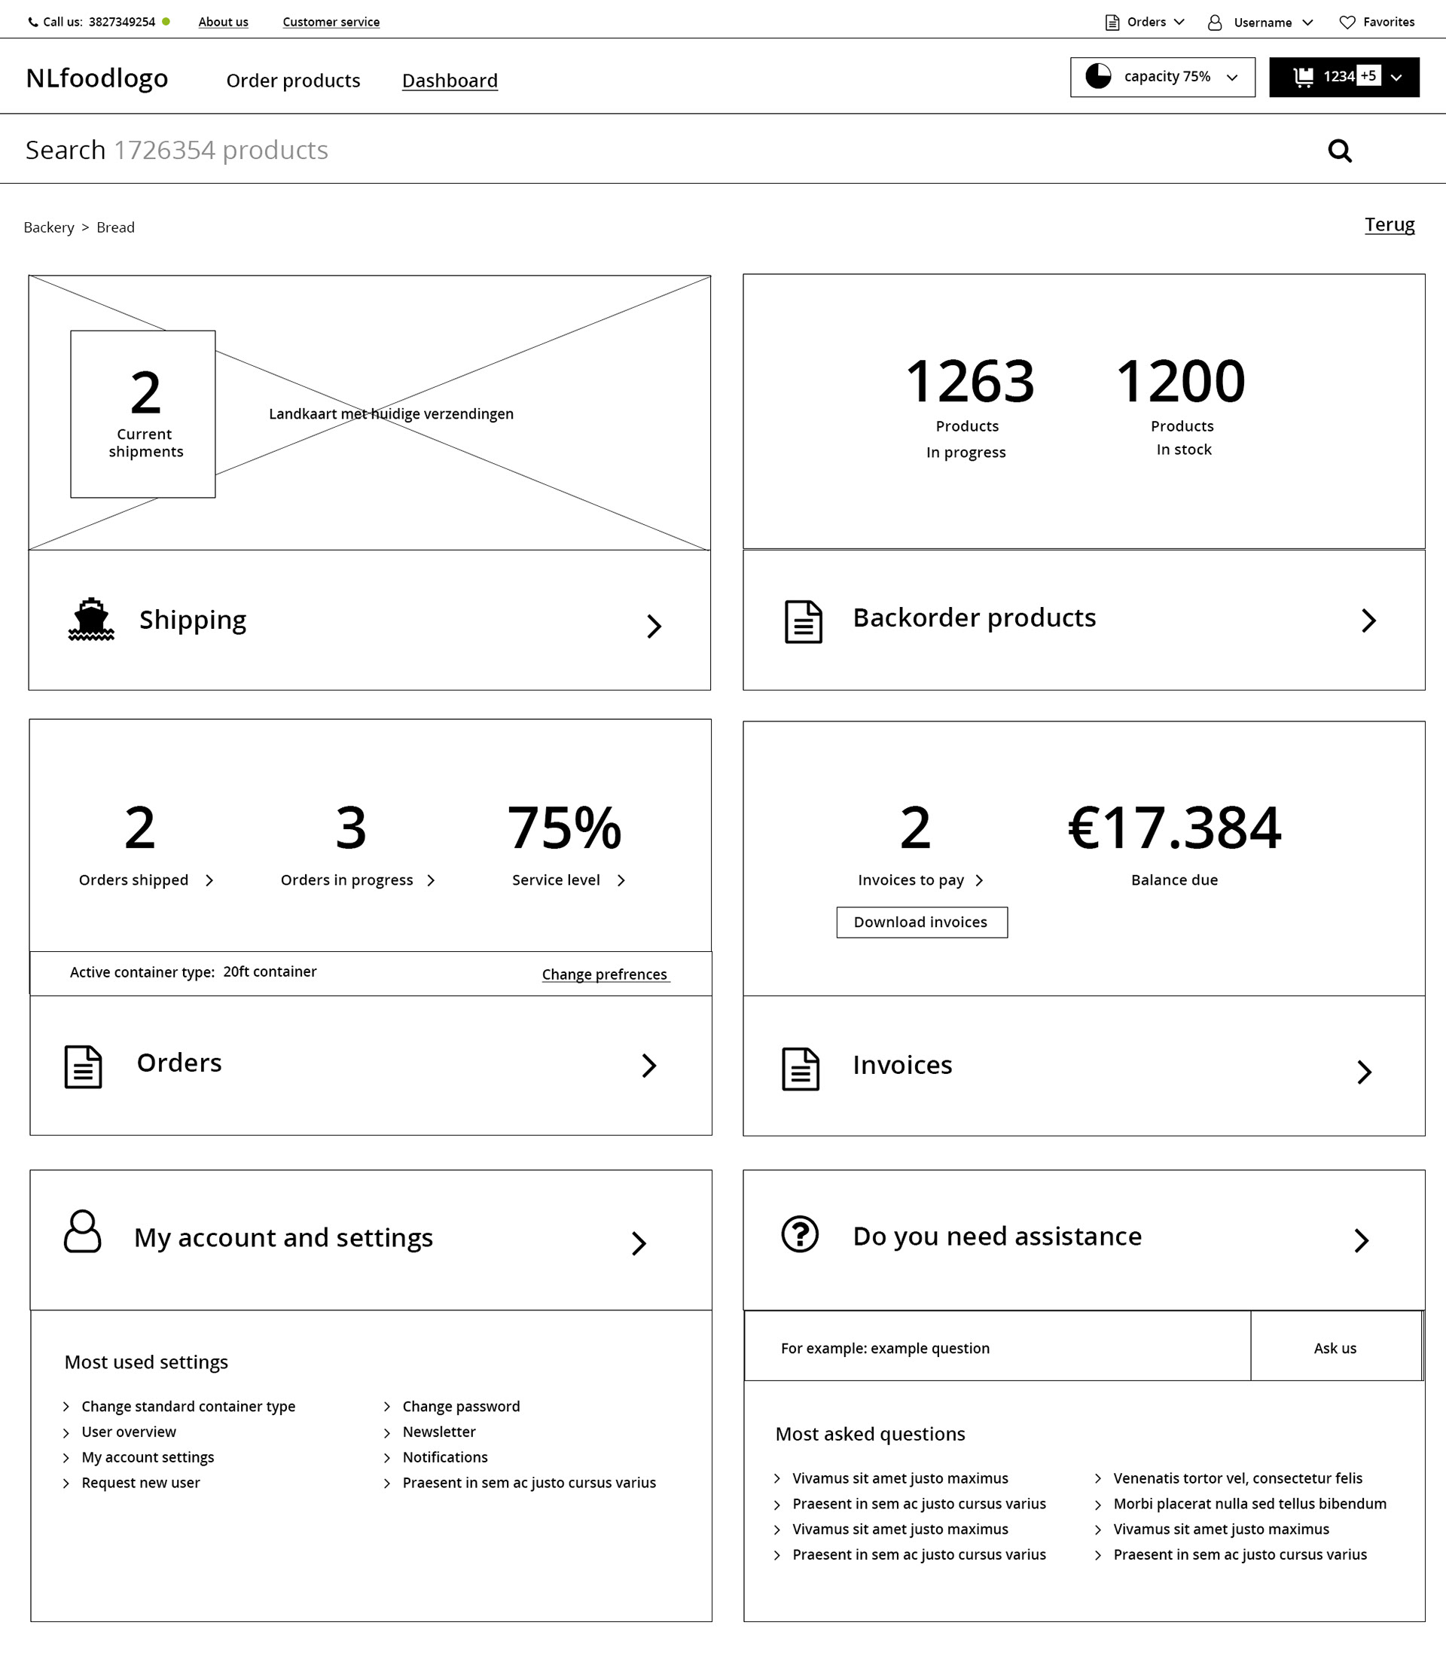This screenshot has height=1662, width=1446.
Task: Click the Shipping ship icon
Action: [x=91, y=620]
